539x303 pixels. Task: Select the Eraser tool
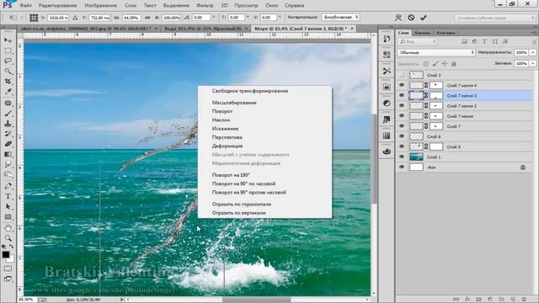tap(8, 144)
